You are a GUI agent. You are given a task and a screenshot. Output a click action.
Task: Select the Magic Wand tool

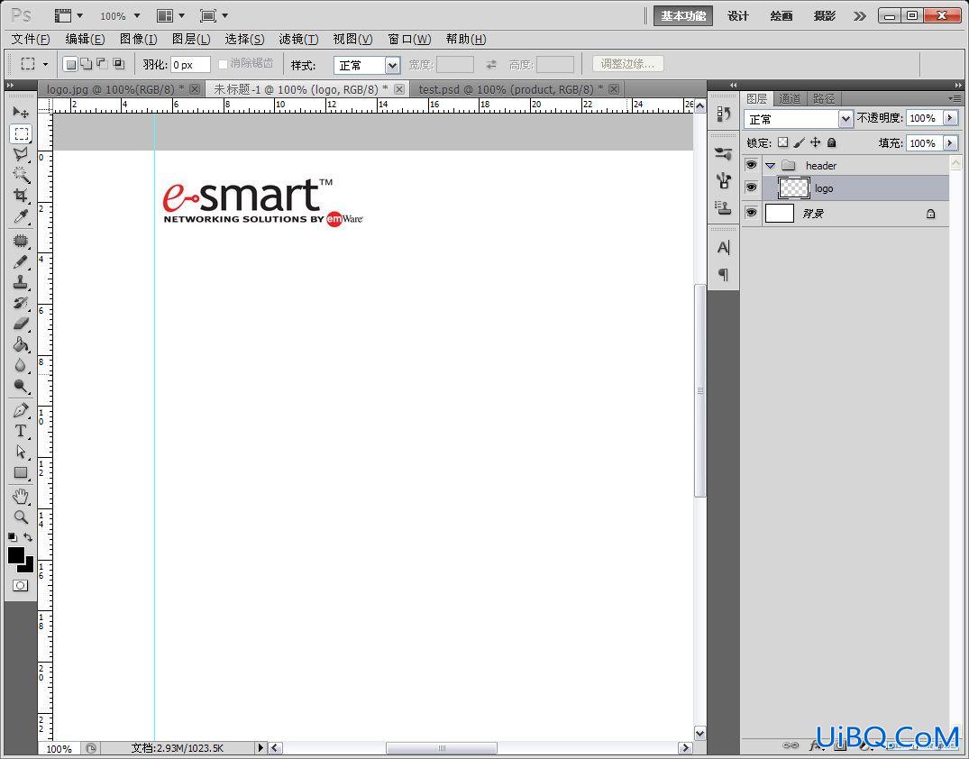point(21,174)
